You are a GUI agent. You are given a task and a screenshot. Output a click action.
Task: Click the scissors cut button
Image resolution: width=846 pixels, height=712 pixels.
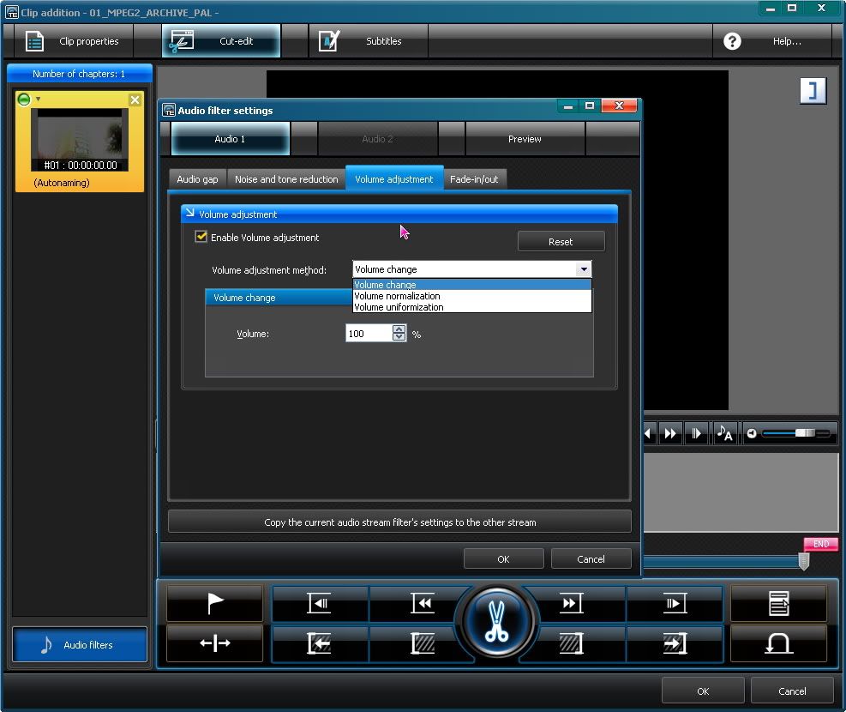[x=495, y=623]
